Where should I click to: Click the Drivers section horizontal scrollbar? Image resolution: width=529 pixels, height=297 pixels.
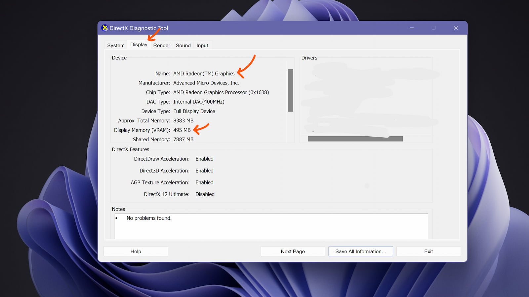(355, 139)
